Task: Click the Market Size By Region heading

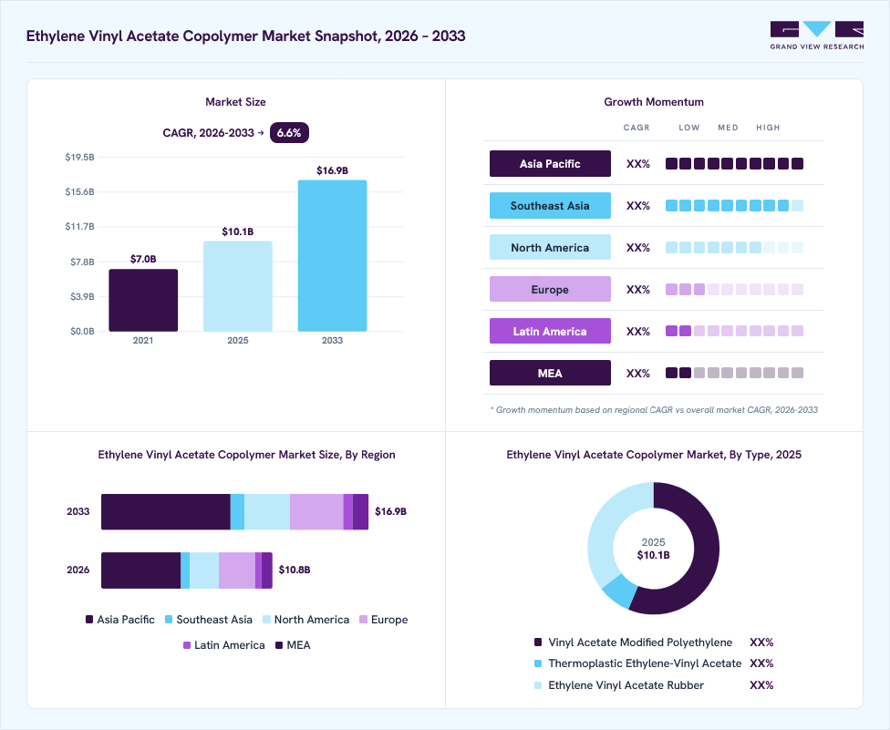Action: click(246, 455)
